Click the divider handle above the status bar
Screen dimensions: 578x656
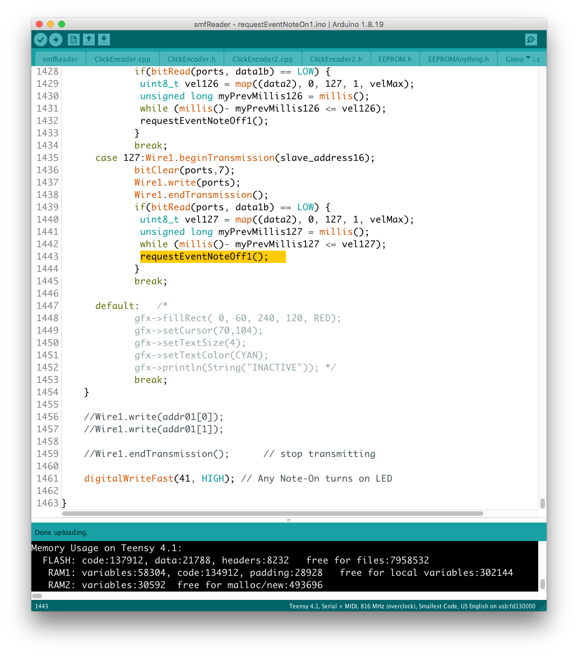[289, 520]
